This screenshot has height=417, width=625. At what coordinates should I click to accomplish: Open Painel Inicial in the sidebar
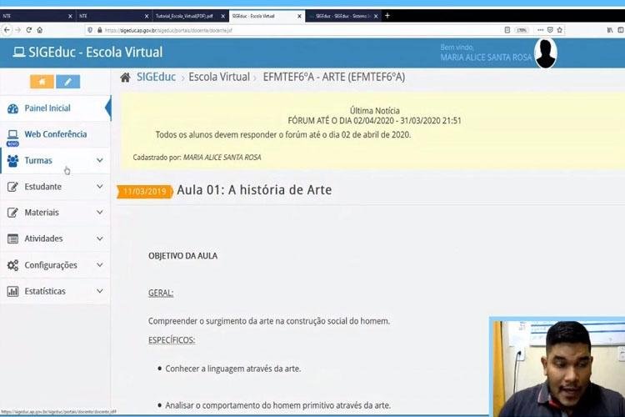(55, 108)
